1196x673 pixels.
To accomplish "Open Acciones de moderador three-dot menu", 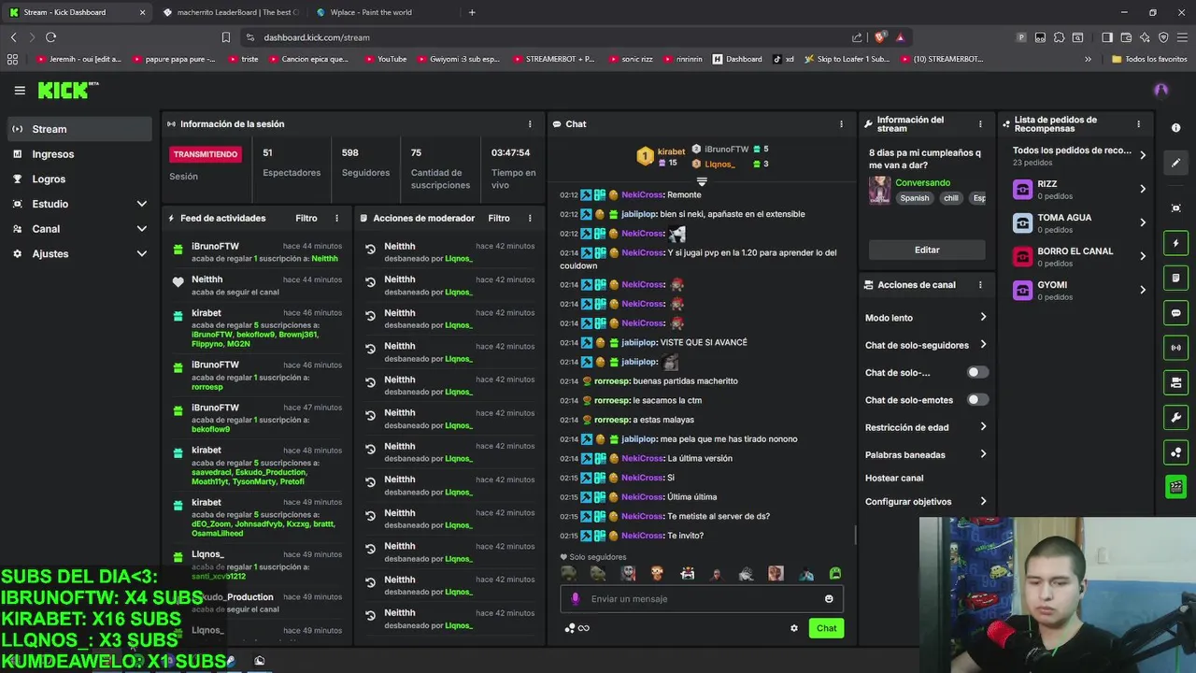I will (530, 218).
